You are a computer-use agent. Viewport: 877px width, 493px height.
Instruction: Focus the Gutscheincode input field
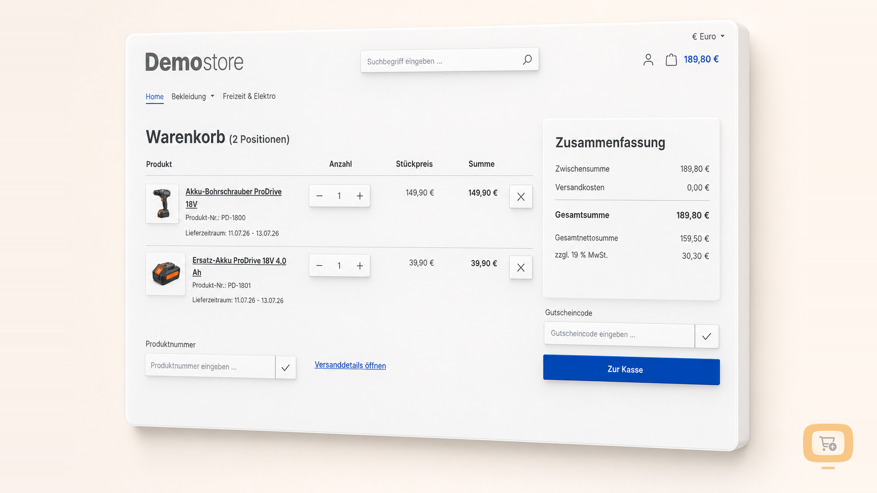[619, 335]
